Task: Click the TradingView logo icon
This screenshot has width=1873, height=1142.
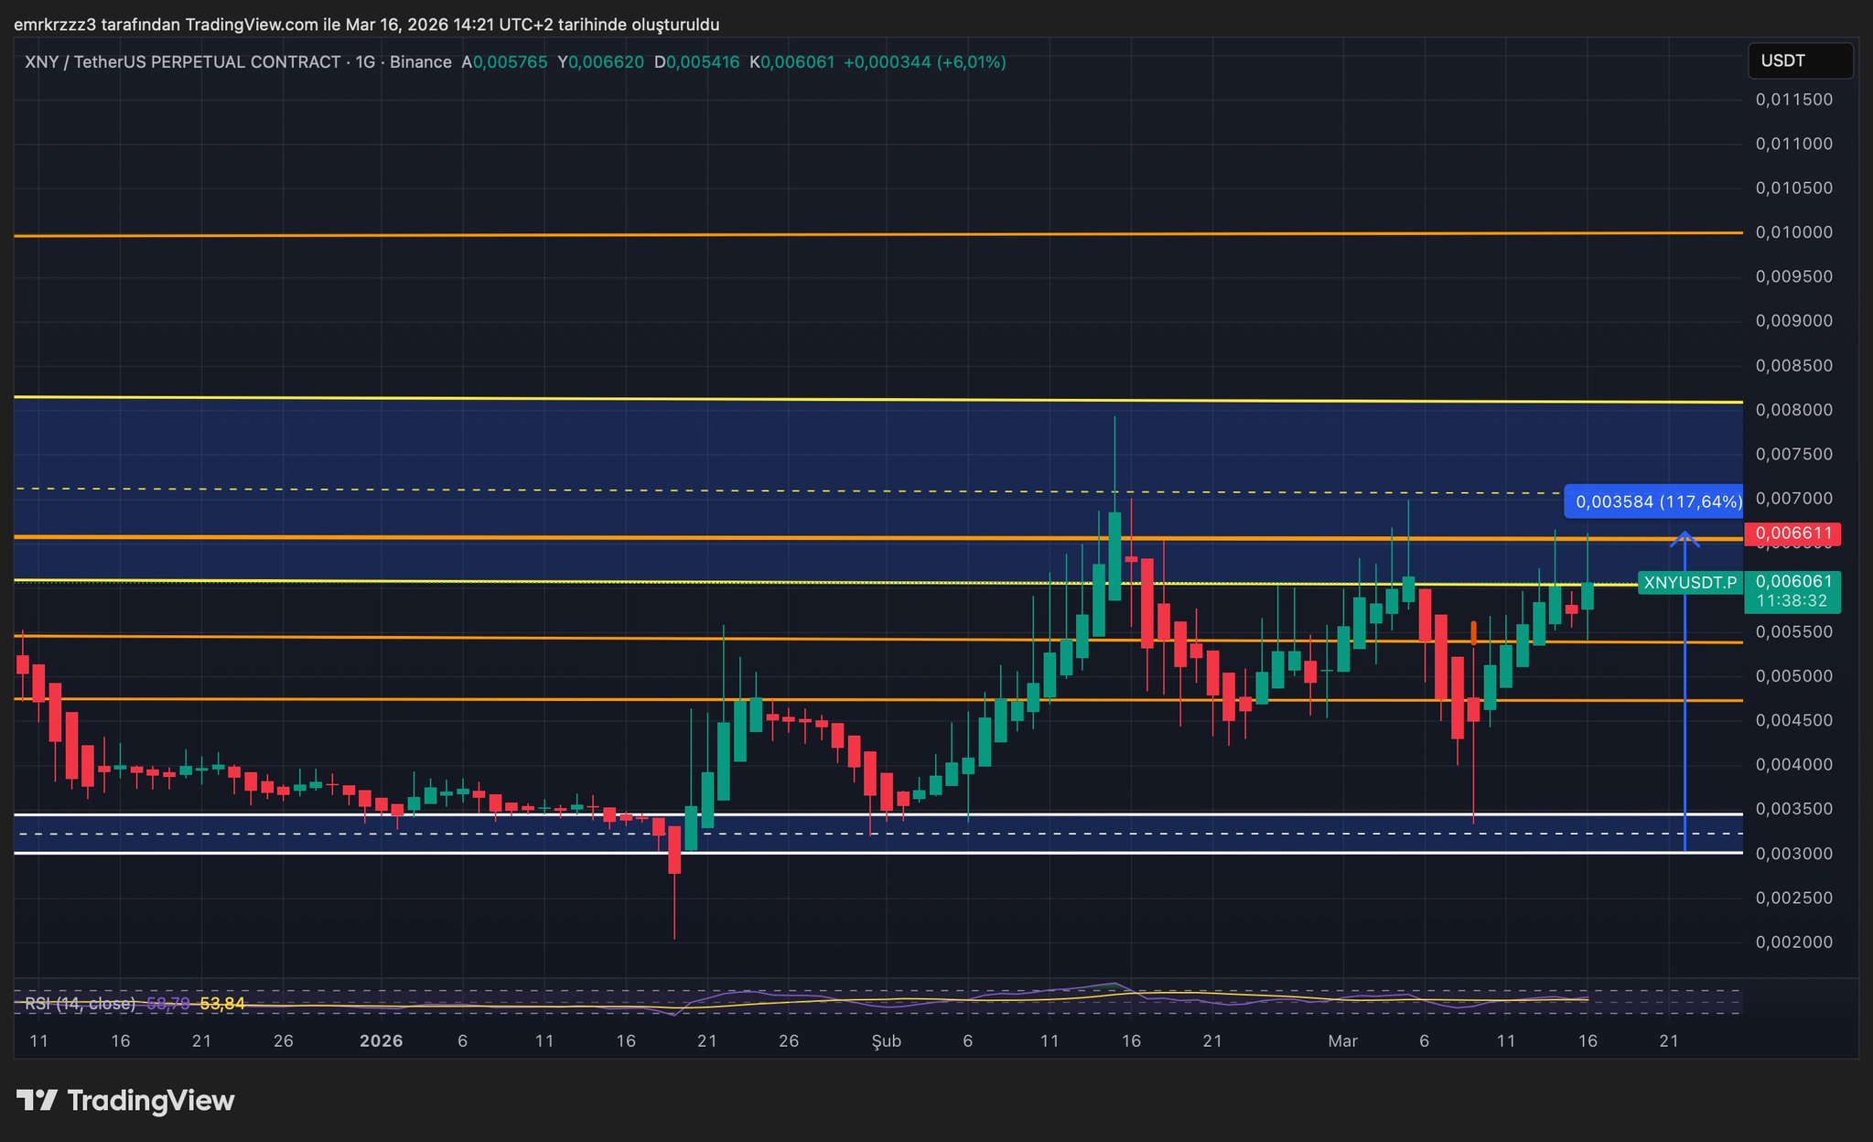Action: pyautogui.click(x=38, y=1100)
